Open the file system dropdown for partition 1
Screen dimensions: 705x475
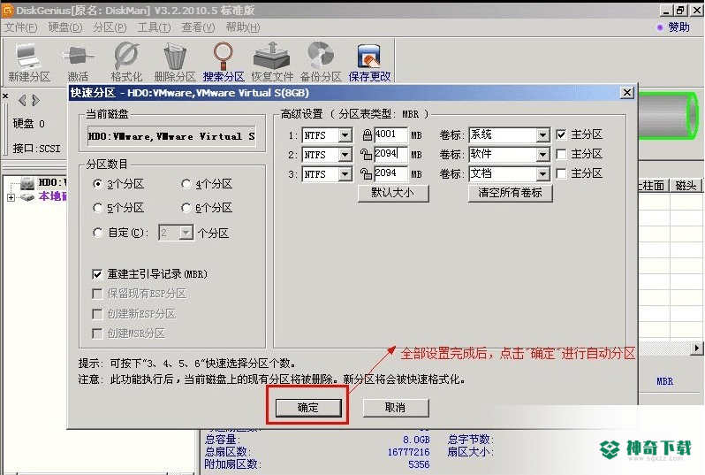(345, 135)
